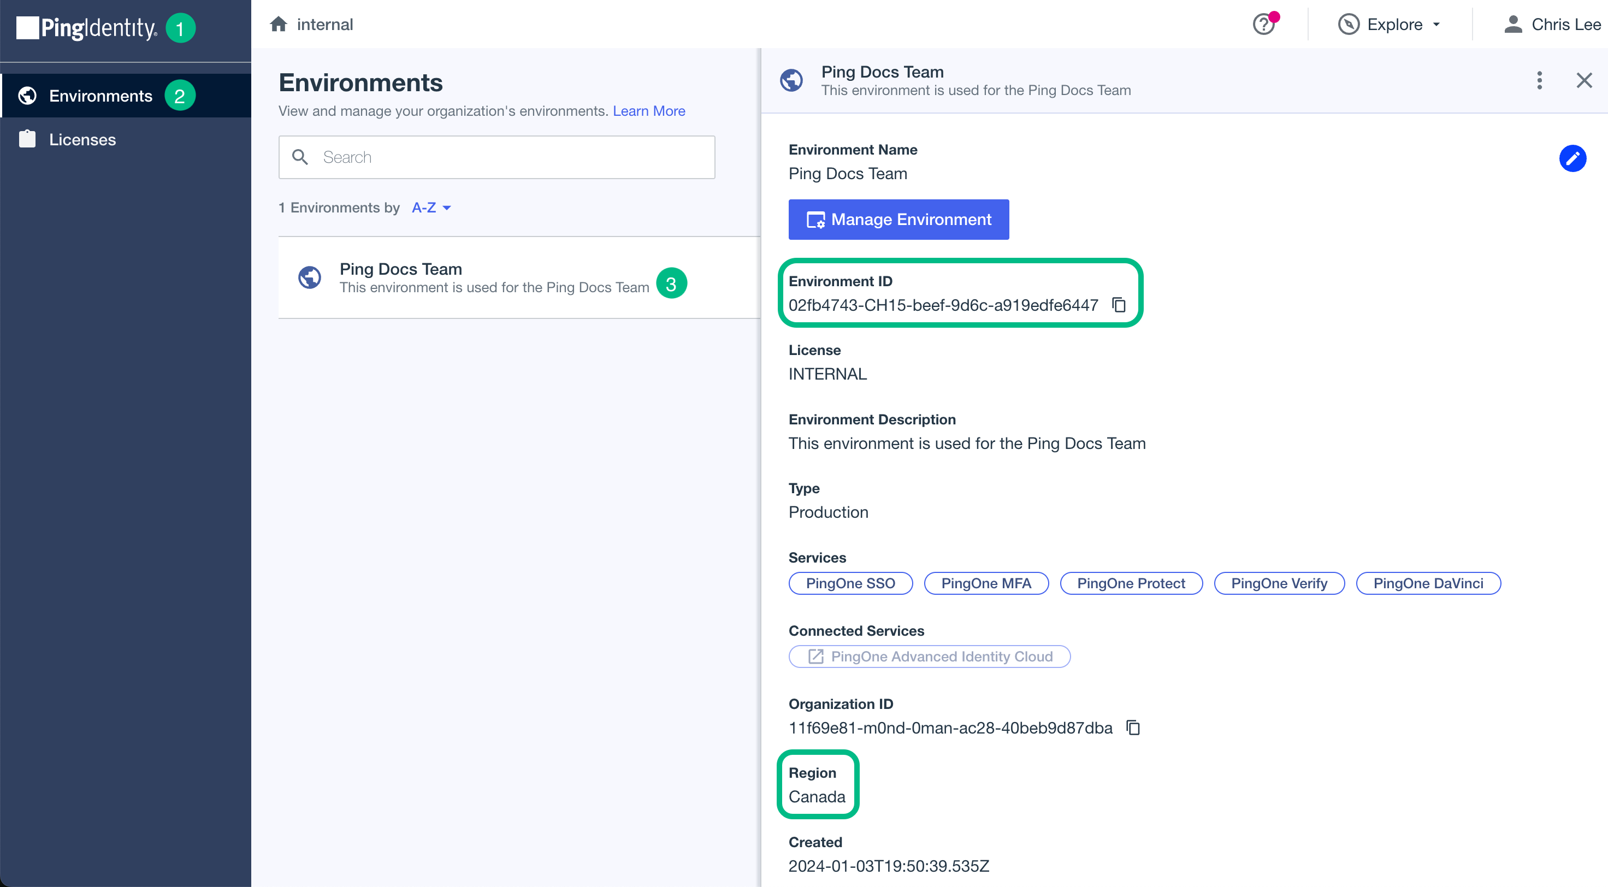Viewport: 1608px width, 887px height.
Task: Close the Ping Docs Team details panel
Action: pyautogui.click(x=1583, y=80)
